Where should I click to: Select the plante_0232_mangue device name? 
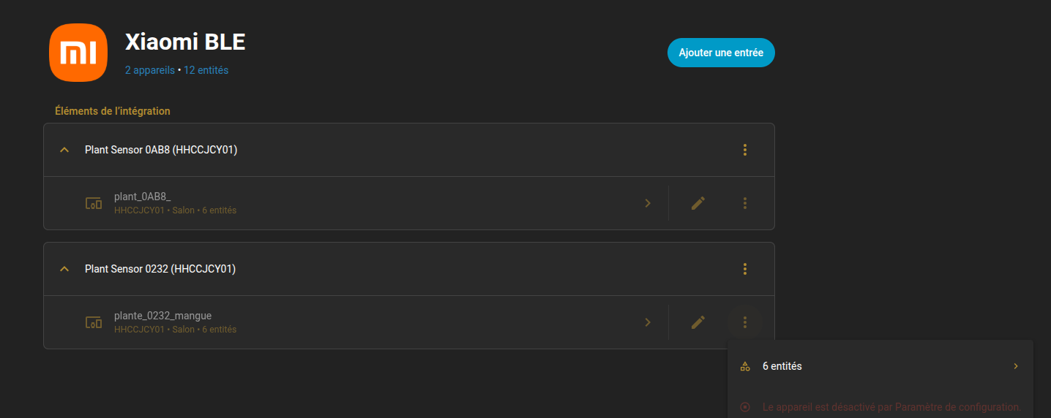pos(162,316)
